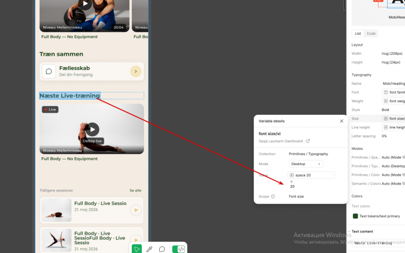Collapse the Text content section

349,231
